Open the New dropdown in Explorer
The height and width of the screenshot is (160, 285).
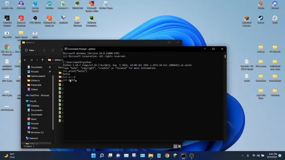click(31, 50)
